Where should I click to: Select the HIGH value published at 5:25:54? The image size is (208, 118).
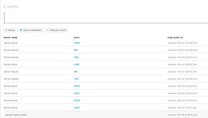(x=77, y=86)
